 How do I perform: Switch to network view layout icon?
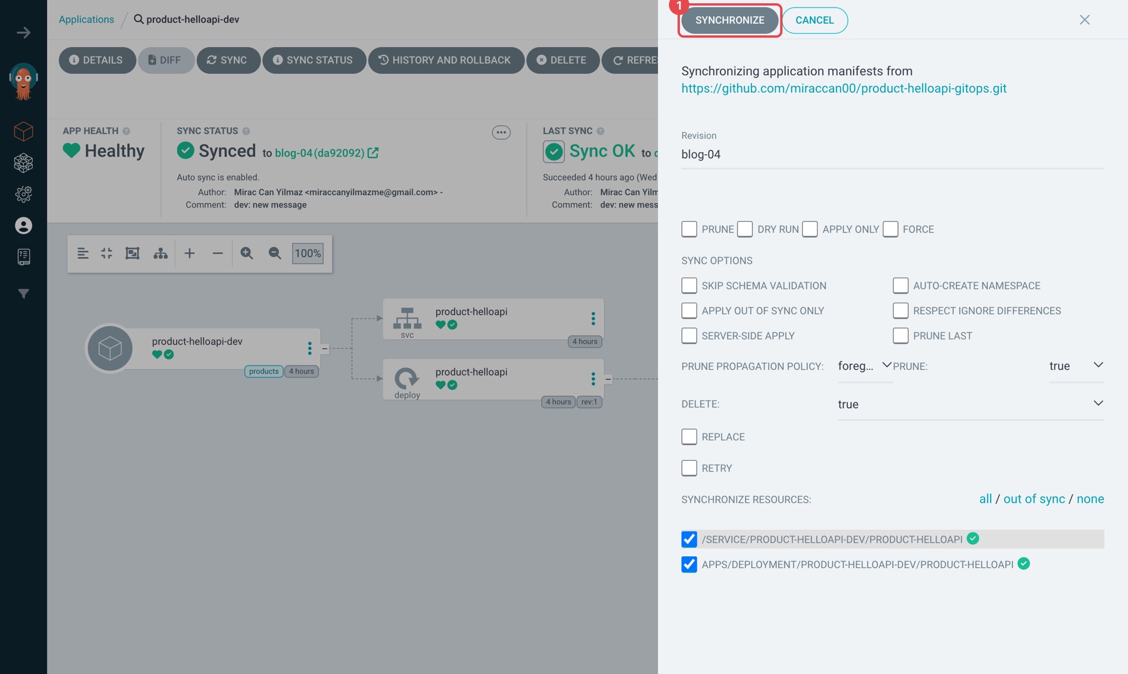tap(160, 253)
